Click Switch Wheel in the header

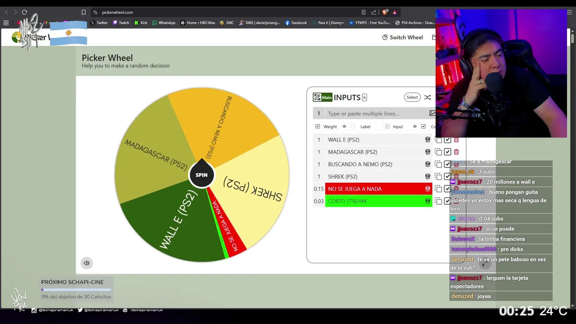coord(402,37)
